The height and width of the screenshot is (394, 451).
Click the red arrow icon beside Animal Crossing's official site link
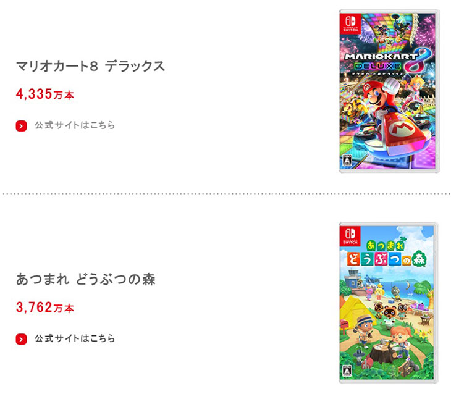22,338
